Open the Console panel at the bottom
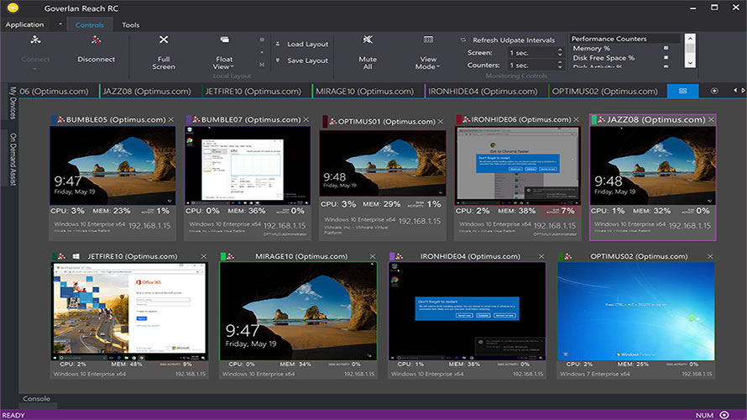 tap(36, 399)
